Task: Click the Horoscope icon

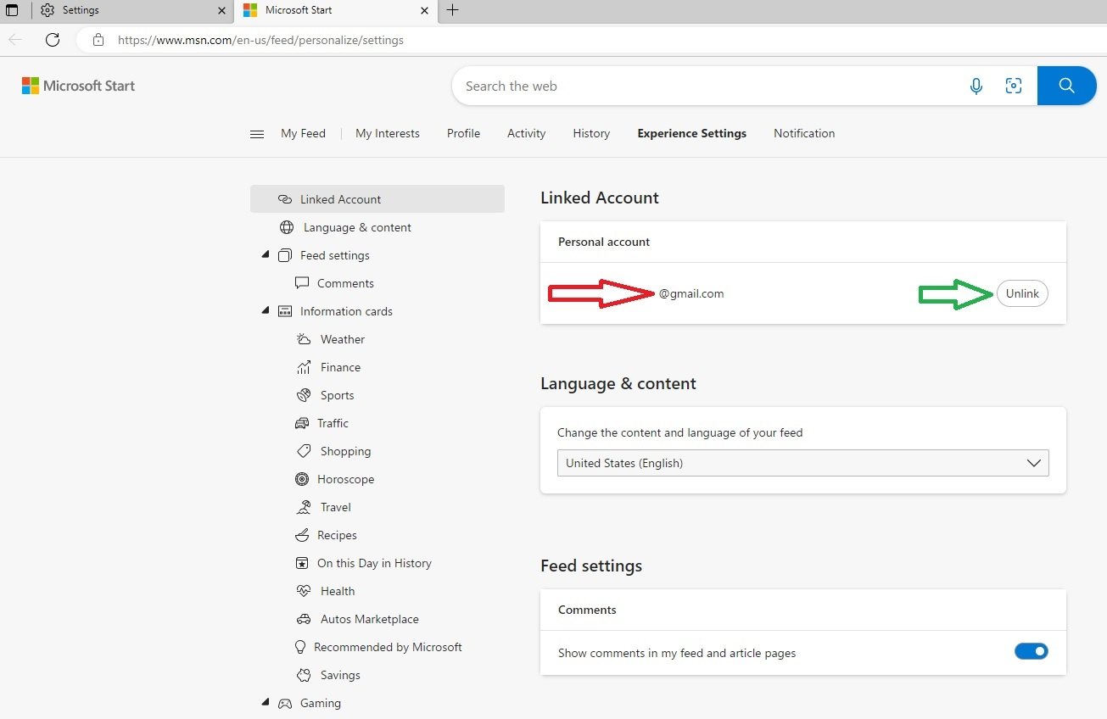Action: [x=302, y=479]
